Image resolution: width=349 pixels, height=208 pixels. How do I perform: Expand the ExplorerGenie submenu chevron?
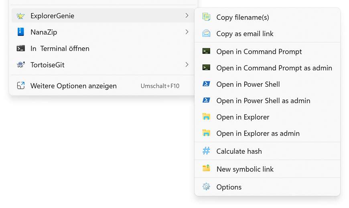click(187, 16)
